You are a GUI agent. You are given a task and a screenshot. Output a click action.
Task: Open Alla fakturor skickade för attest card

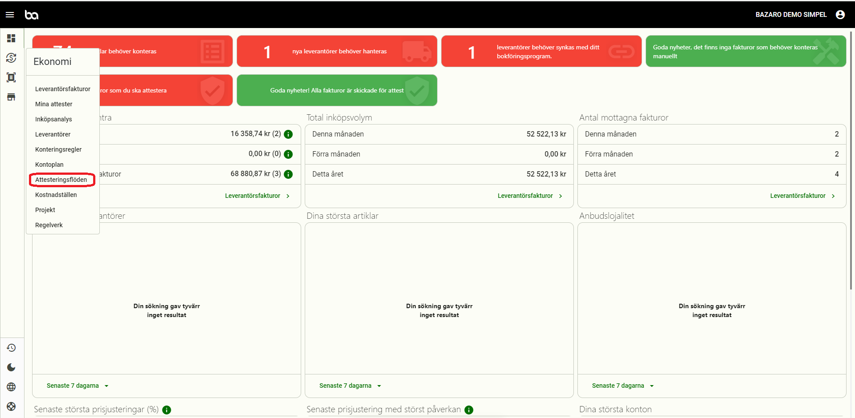click(337, 90)
